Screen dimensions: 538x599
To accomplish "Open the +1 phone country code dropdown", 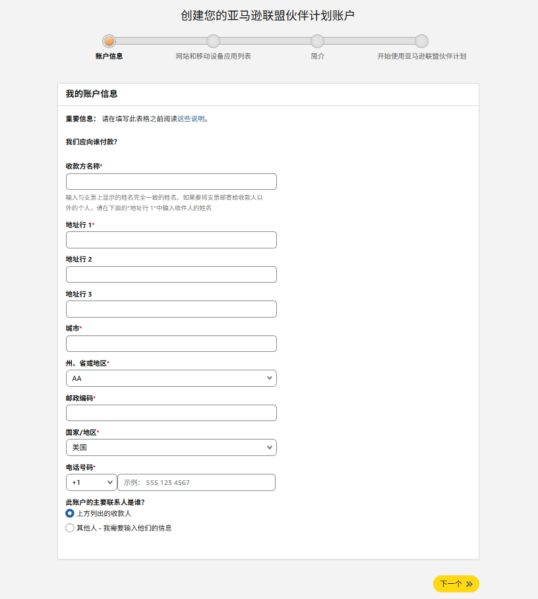I will pos(91,482).
